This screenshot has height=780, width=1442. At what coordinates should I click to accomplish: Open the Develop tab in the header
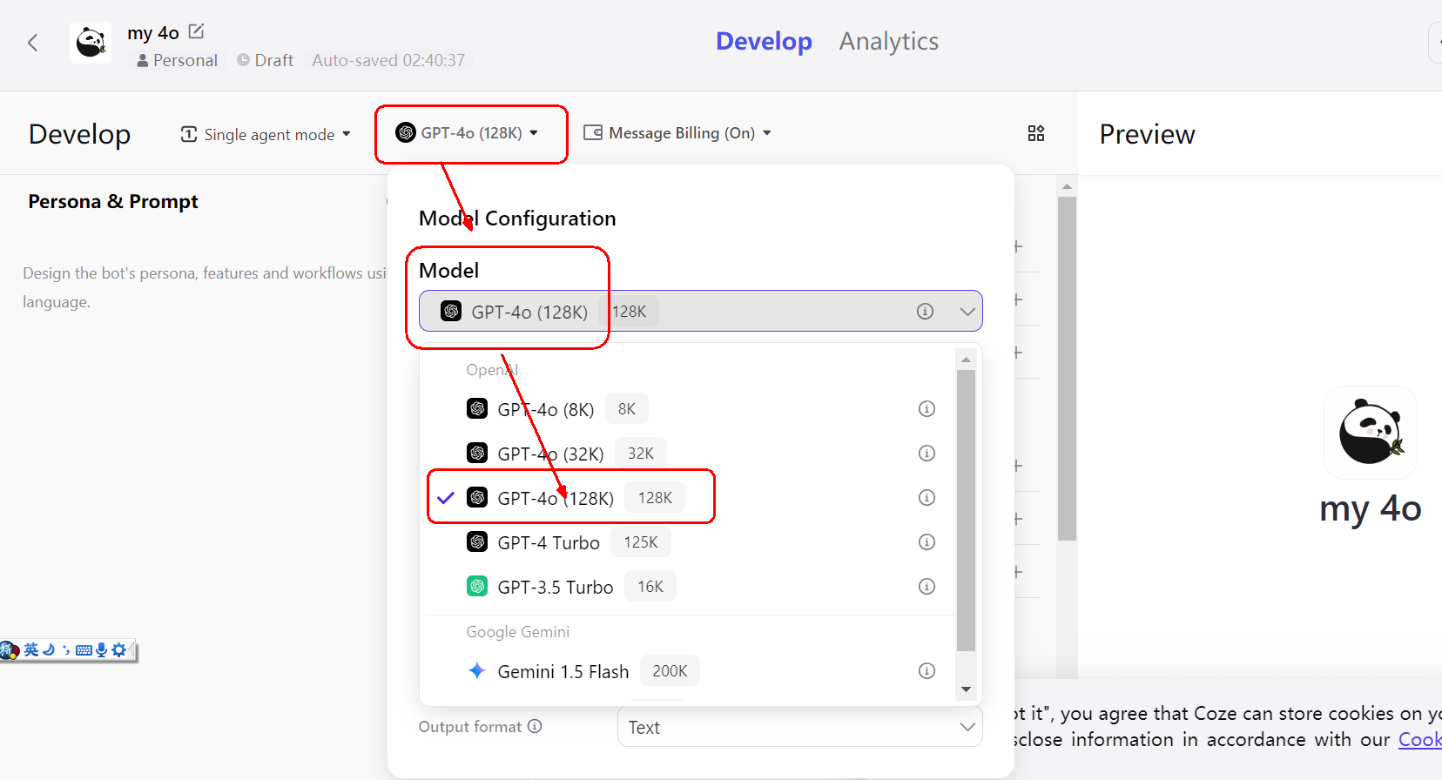(764, 41)
